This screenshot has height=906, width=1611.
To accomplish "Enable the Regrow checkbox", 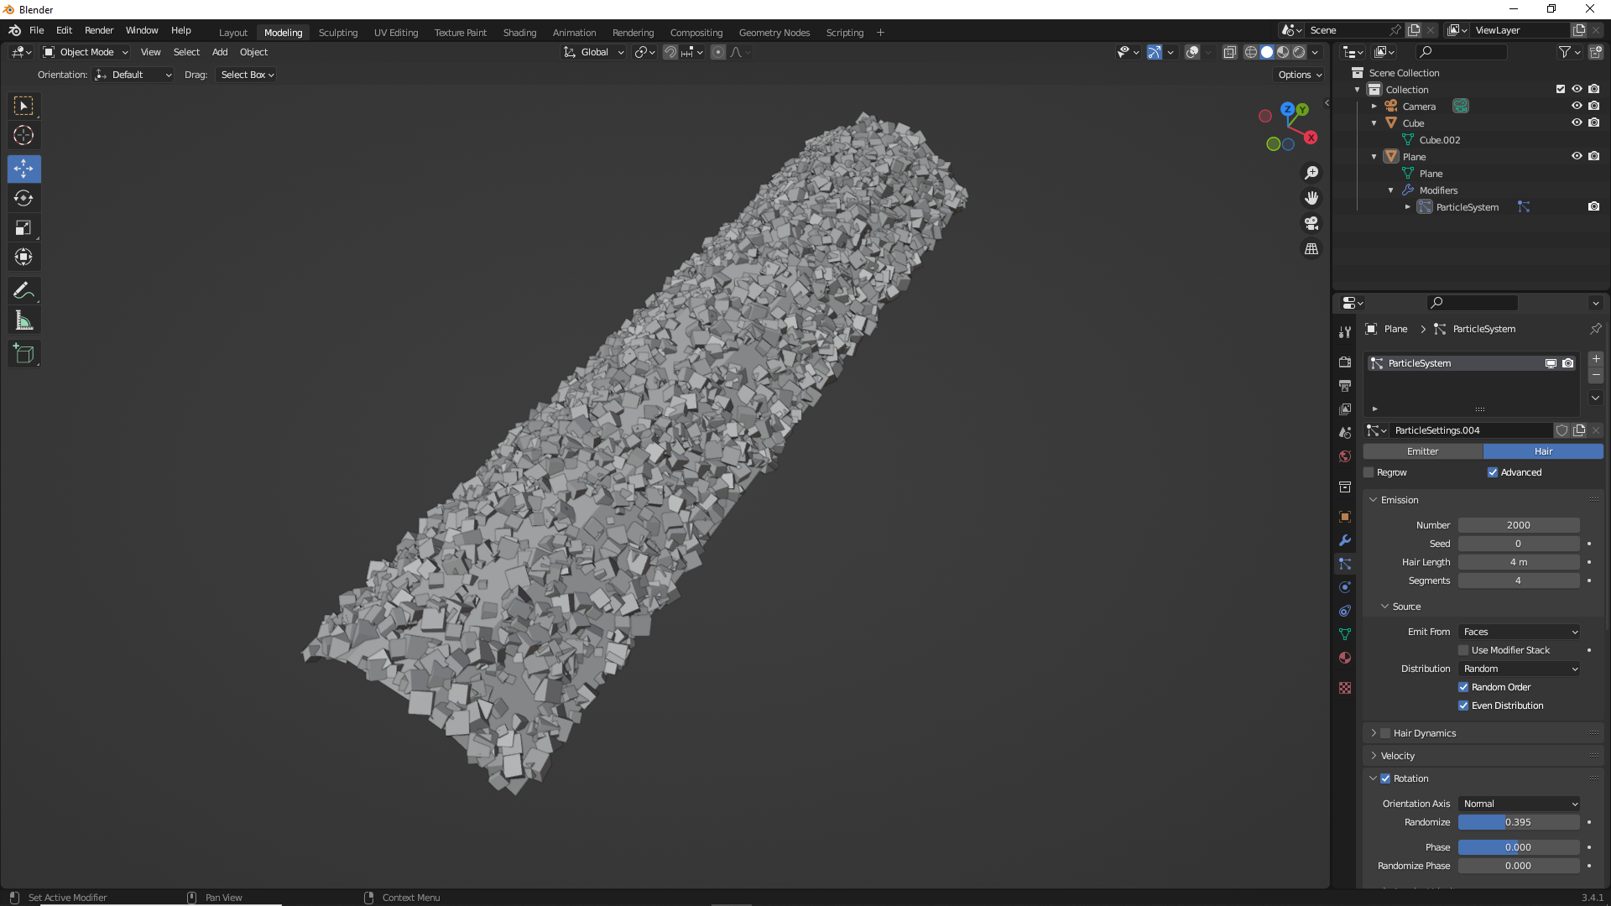I will [1369, 472].
